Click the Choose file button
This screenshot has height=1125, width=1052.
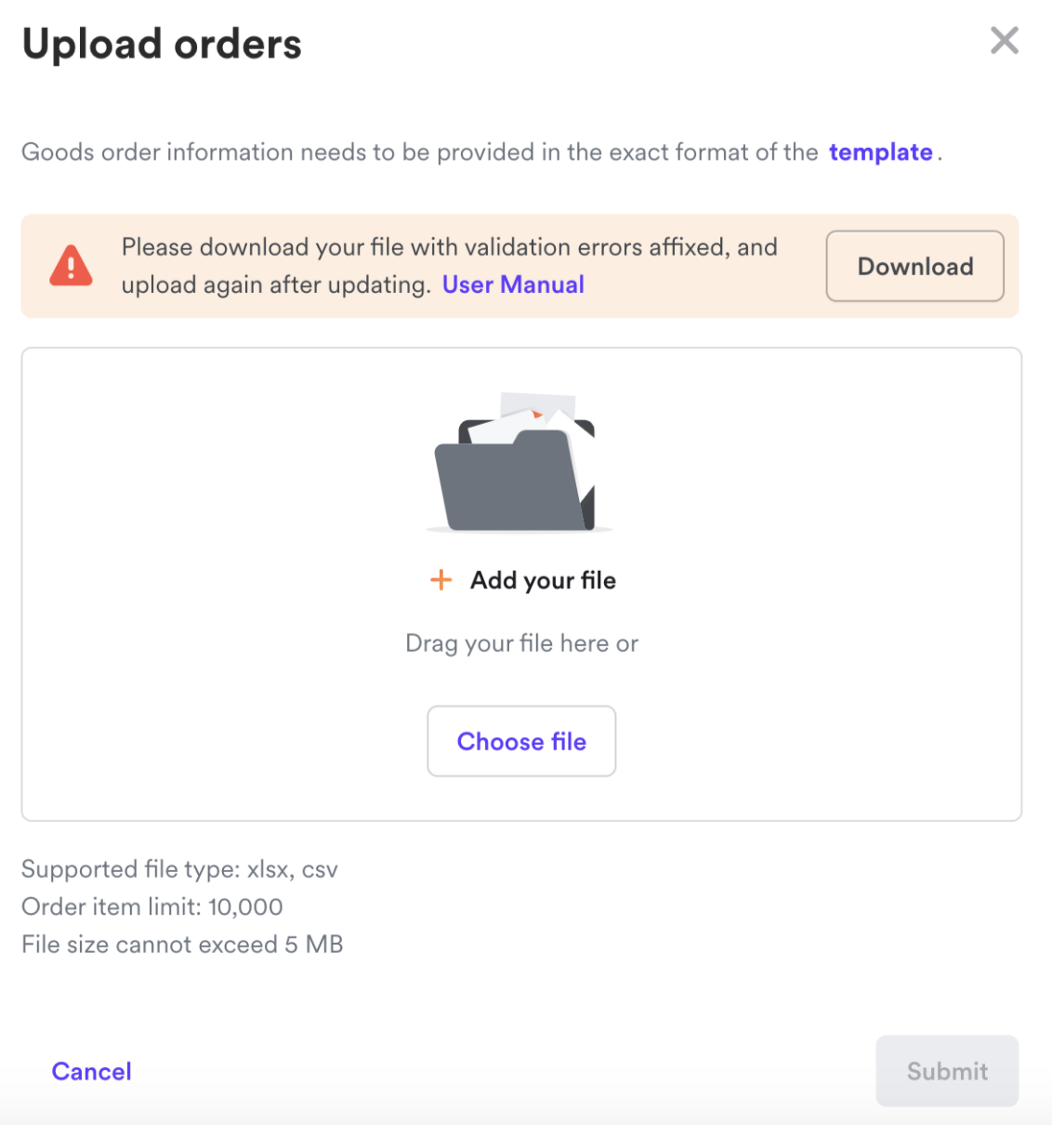click(x=521, y=741)
